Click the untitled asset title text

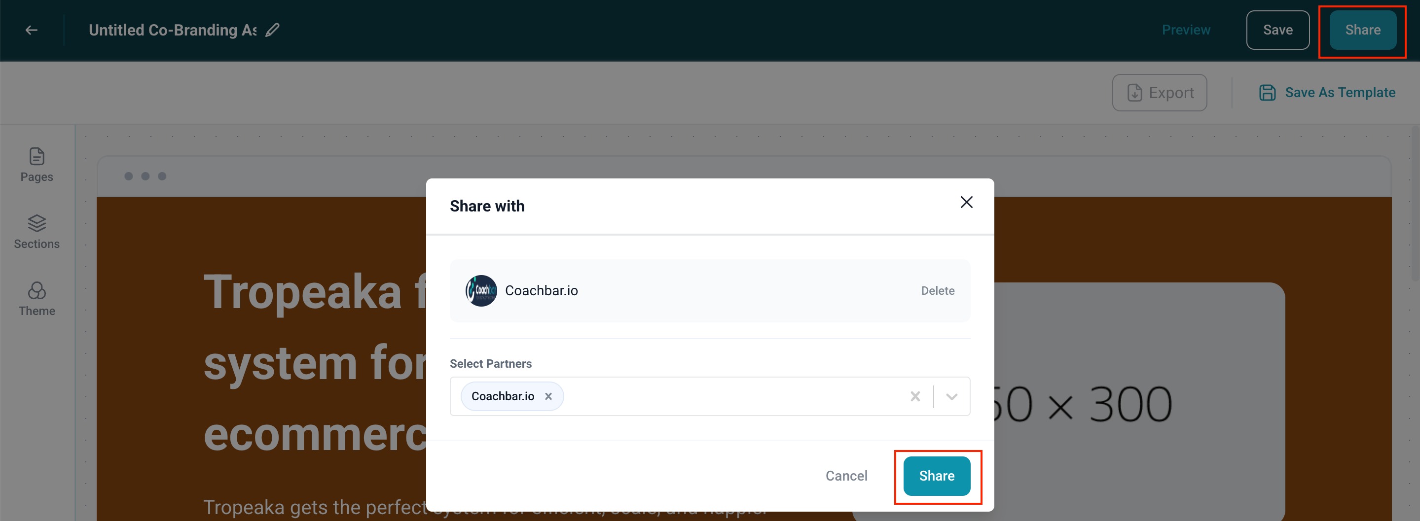pyautogui.click(x=173, y=30)
